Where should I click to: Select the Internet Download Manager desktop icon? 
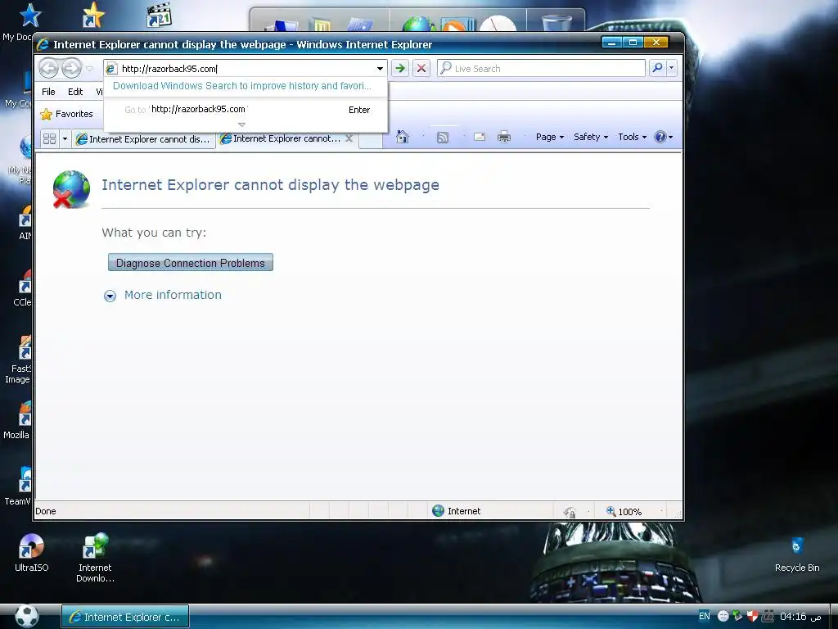point(95,558)
